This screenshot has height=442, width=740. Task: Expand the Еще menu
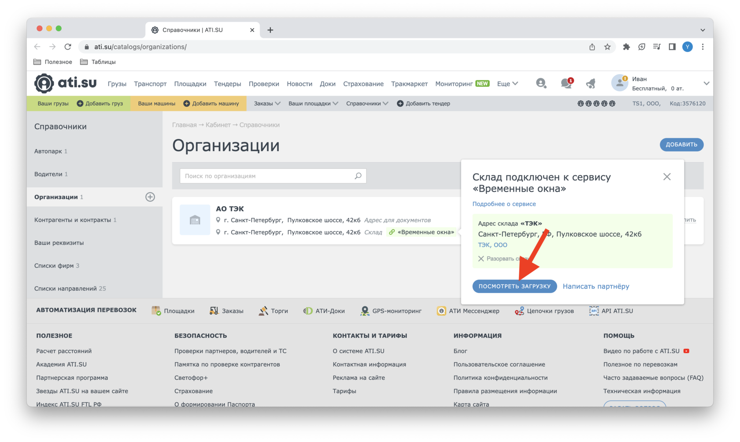507,84
